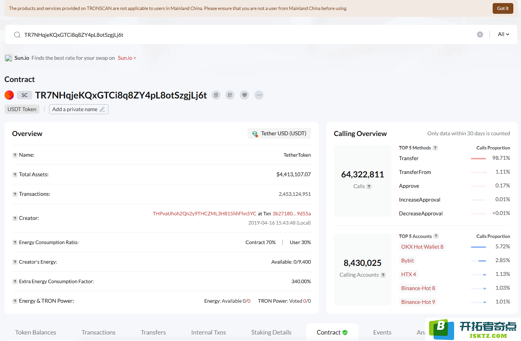Image resolution: width=521 pixels, height=341 pixels.
Task: Open creation transaction 3b27180...9d55a
Action: (x=292, y=213)
